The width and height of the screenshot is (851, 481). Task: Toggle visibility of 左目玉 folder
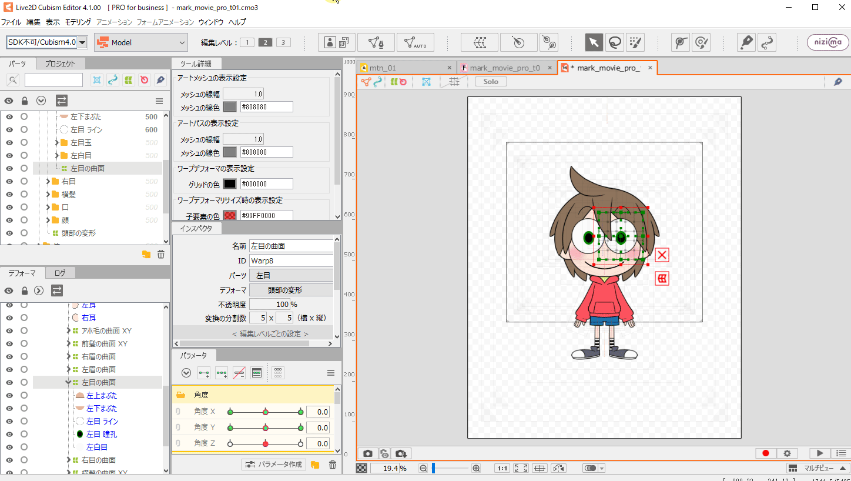[x=9, y=142]
